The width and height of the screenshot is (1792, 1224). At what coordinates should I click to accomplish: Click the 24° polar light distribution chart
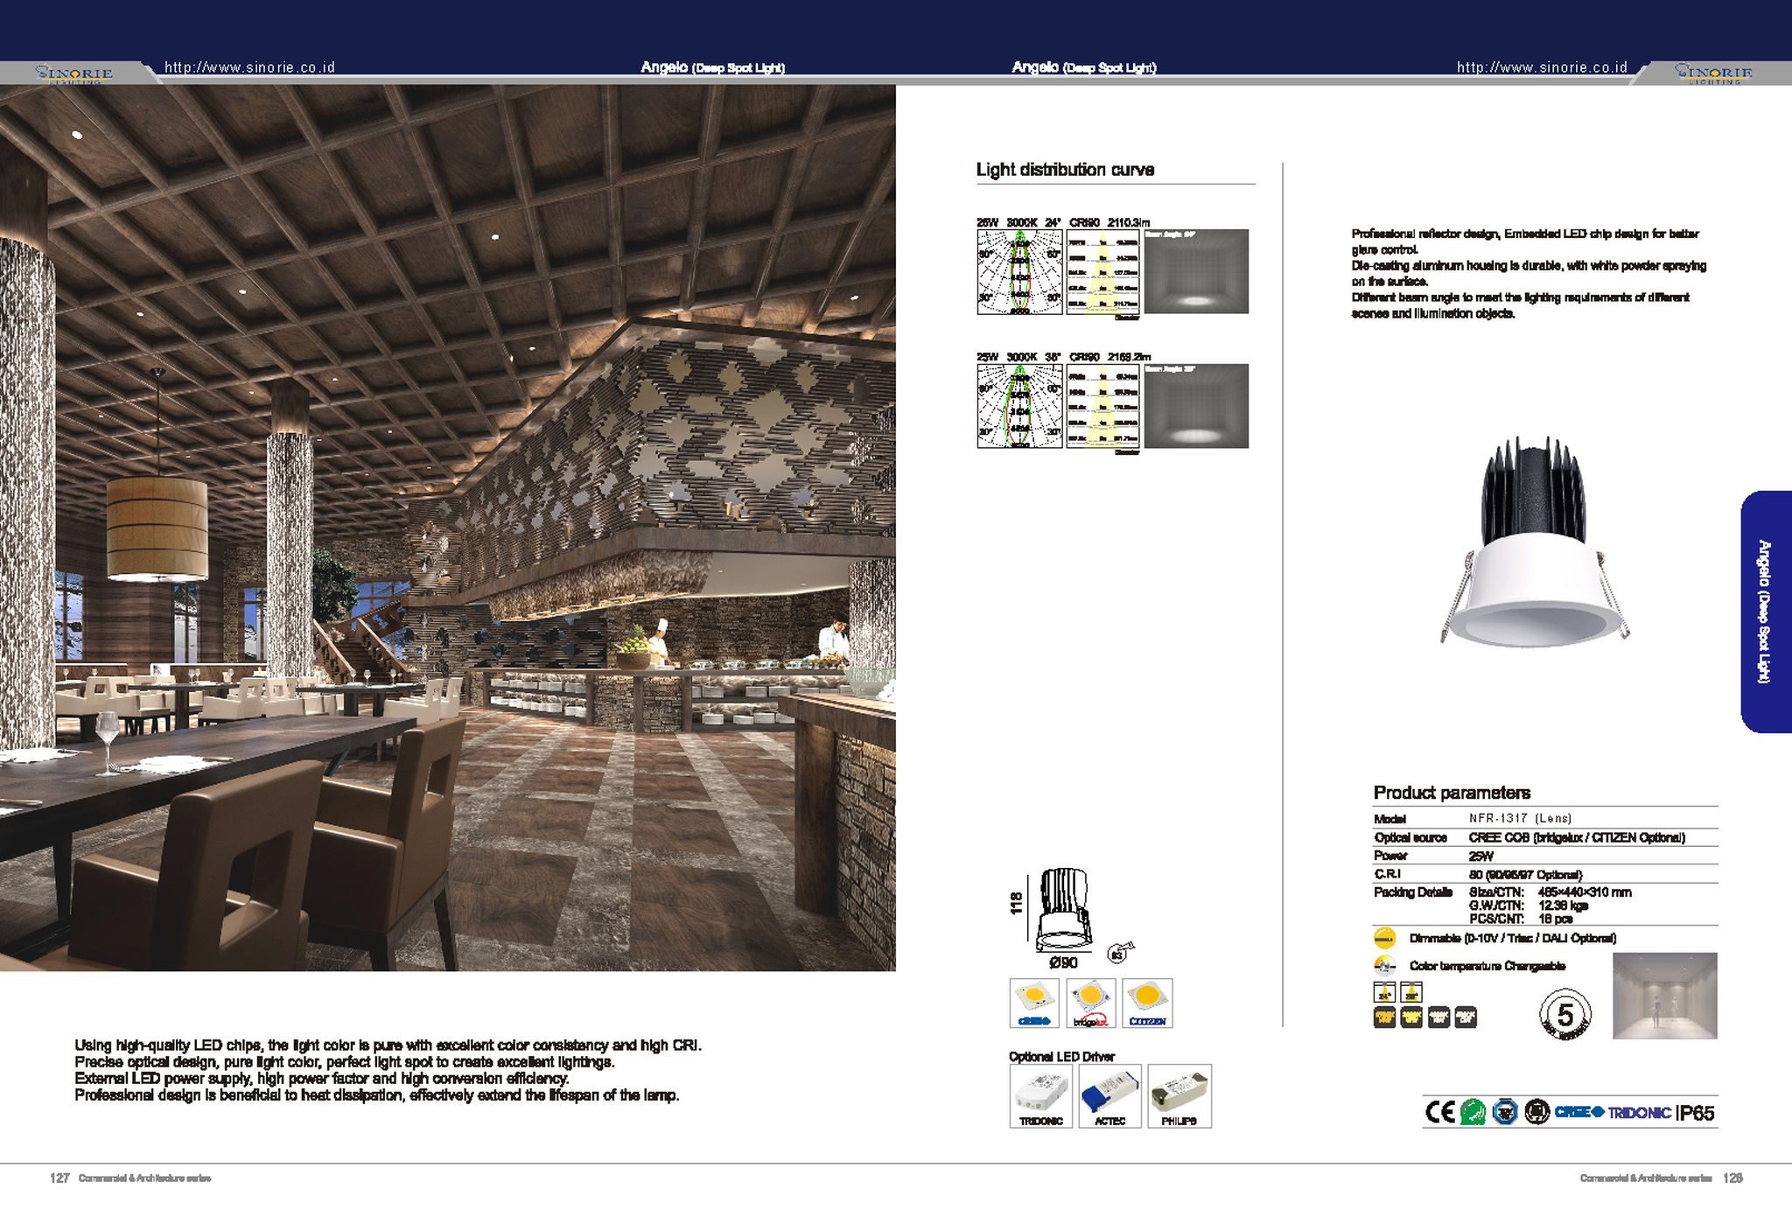pyautogui.click(x=1019, y=272)
